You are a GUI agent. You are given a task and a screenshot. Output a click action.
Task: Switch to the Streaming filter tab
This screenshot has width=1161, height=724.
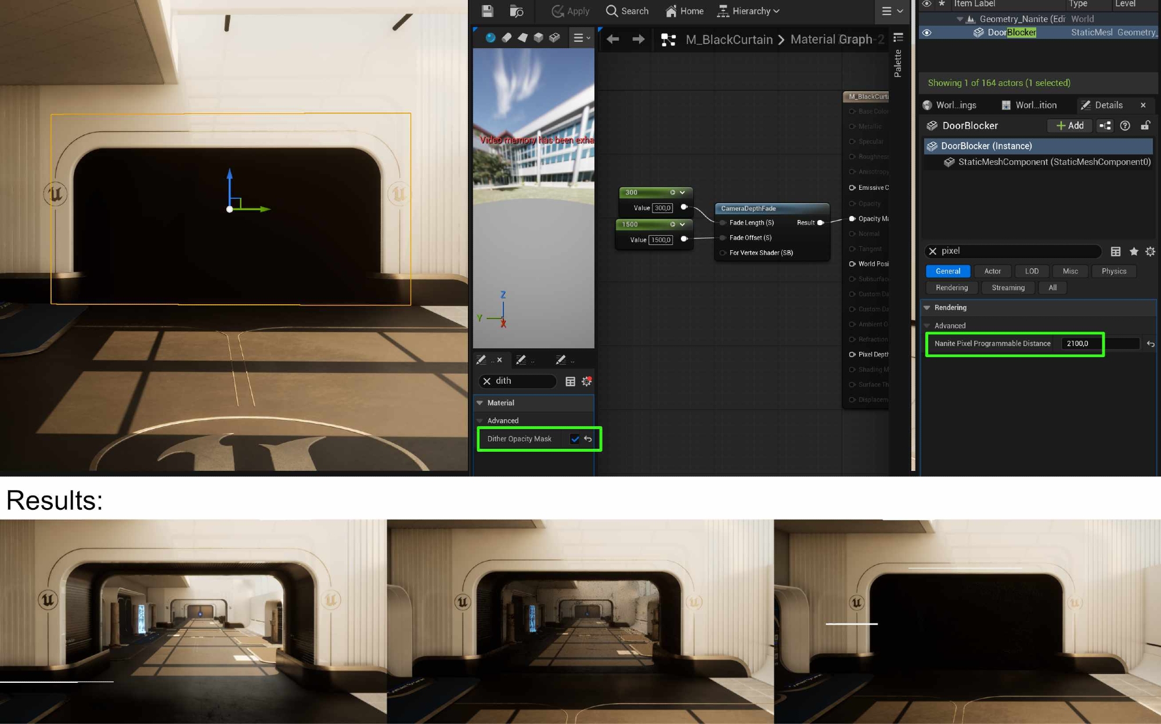point(1008,288)
